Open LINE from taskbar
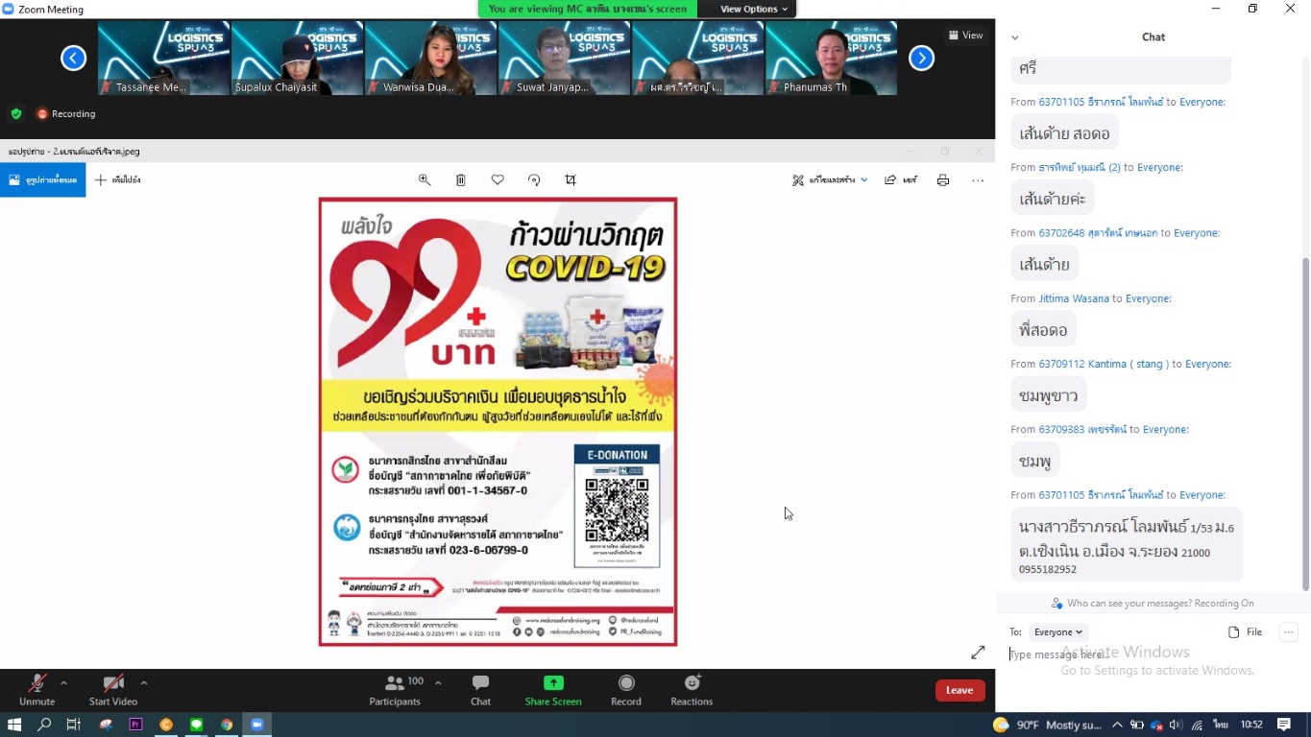1311x737 pixels. [196, 725]
